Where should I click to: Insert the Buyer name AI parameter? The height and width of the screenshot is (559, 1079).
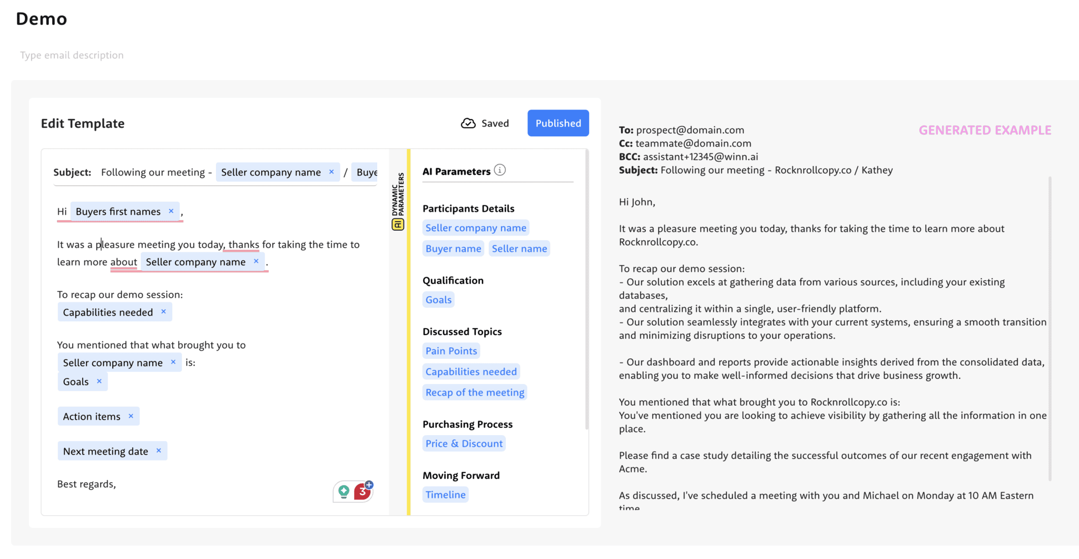coord(454,249)
